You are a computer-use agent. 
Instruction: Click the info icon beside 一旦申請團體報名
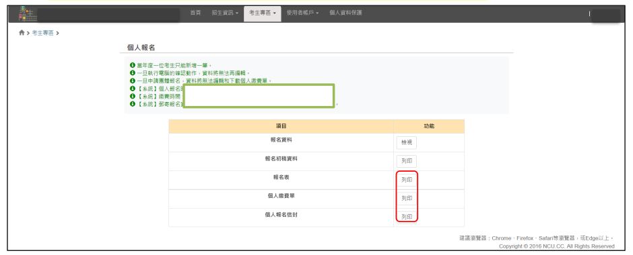tap(132, 81)
